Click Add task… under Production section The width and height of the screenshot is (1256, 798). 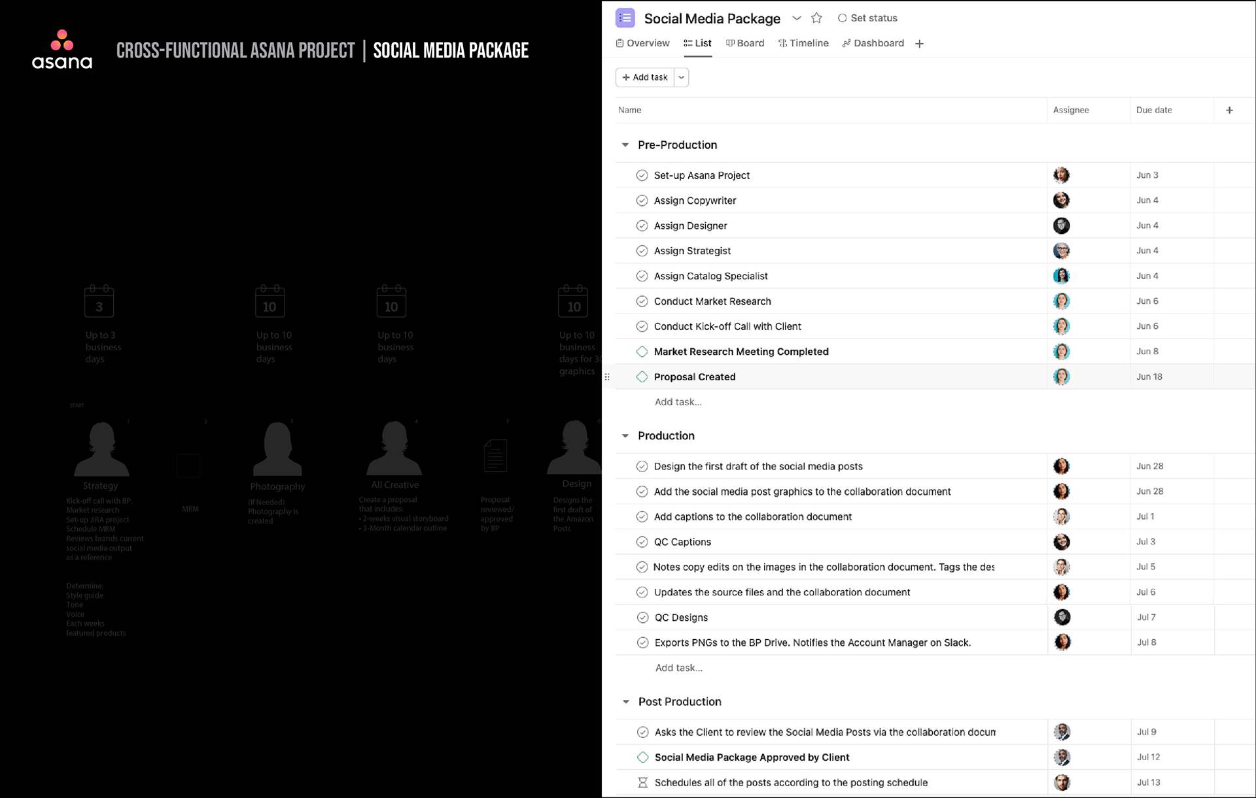pyautogui.click(x=678, y=668)
